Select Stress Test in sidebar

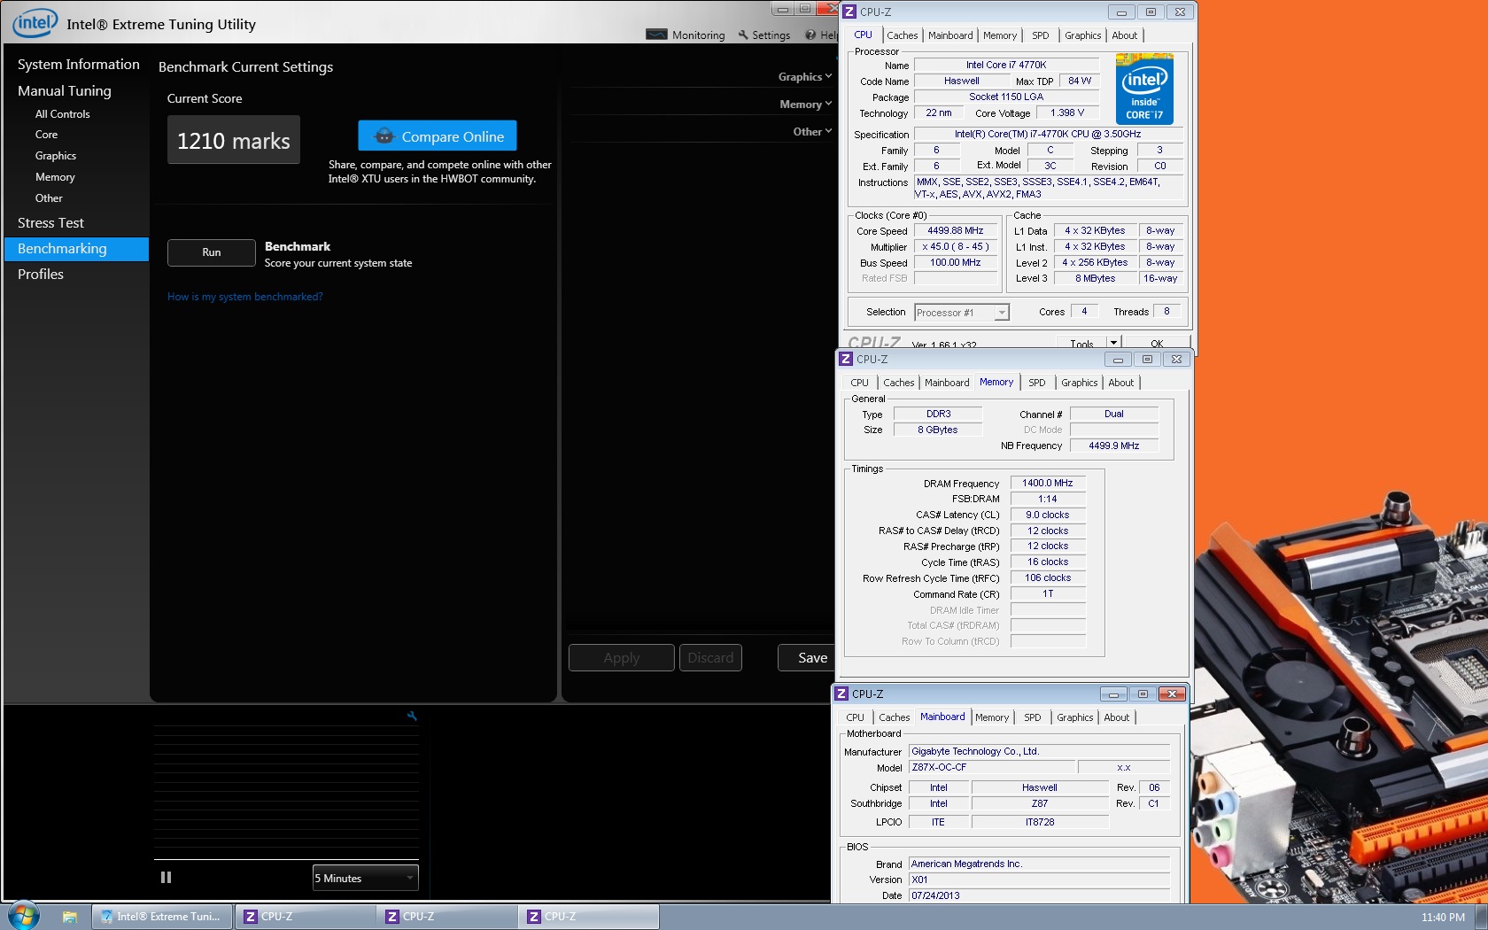point(50,223)
